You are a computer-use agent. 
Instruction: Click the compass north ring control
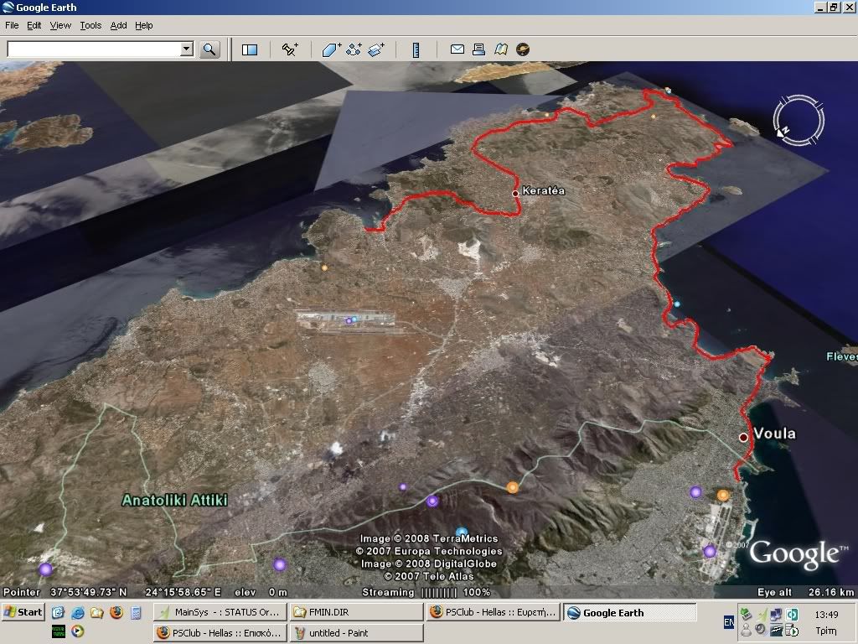pyautogui.click(x=799, y=120)
